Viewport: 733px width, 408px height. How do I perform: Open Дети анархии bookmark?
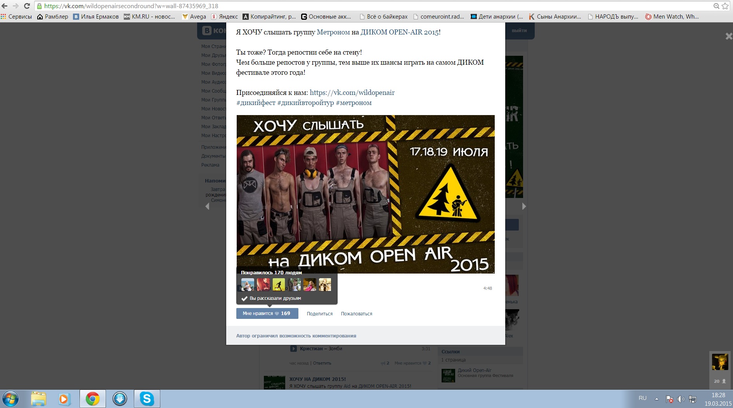tap(497, 17)
